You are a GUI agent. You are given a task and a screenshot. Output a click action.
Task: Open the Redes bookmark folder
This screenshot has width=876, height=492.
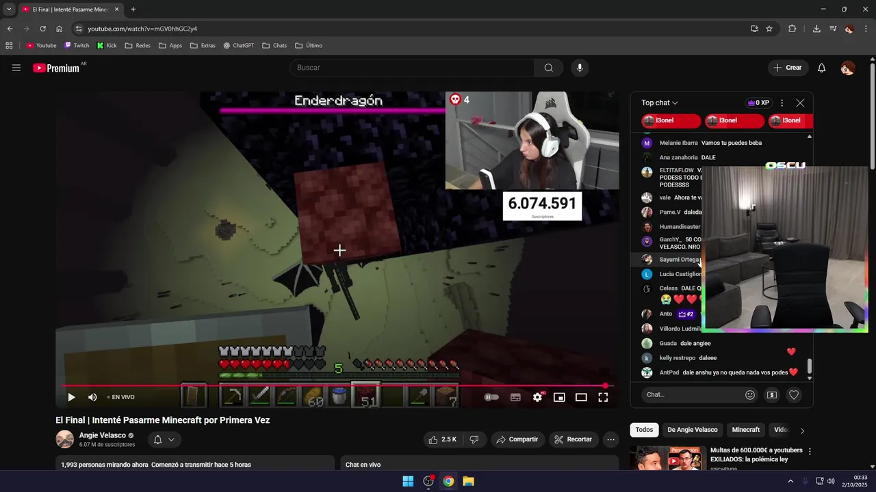coord(138,46)
